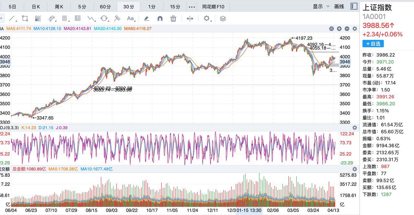The width and height of the screenshot is (414, 215).
Task: Click the 金额 value 9194.36亿
Action: [x=388, y=146]
